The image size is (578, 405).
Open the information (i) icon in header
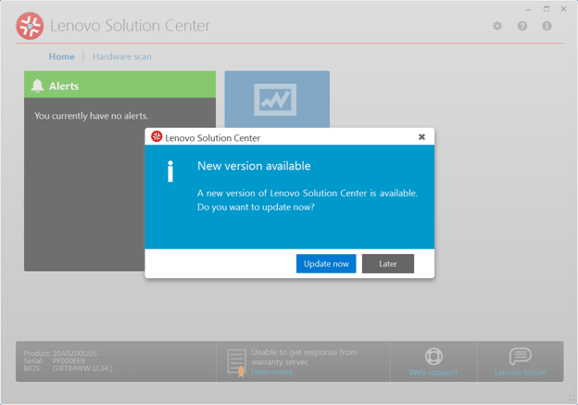click(x=547, y=26)
